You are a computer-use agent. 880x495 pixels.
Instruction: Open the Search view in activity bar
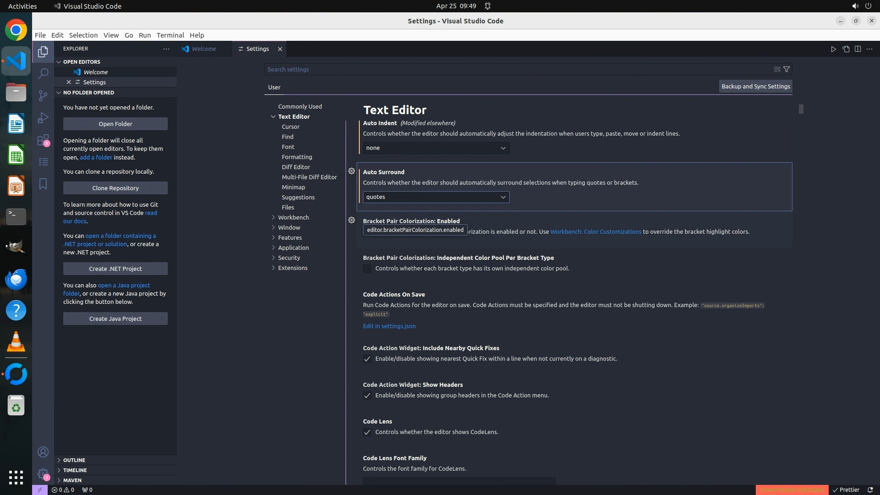[x=43, y=73]
